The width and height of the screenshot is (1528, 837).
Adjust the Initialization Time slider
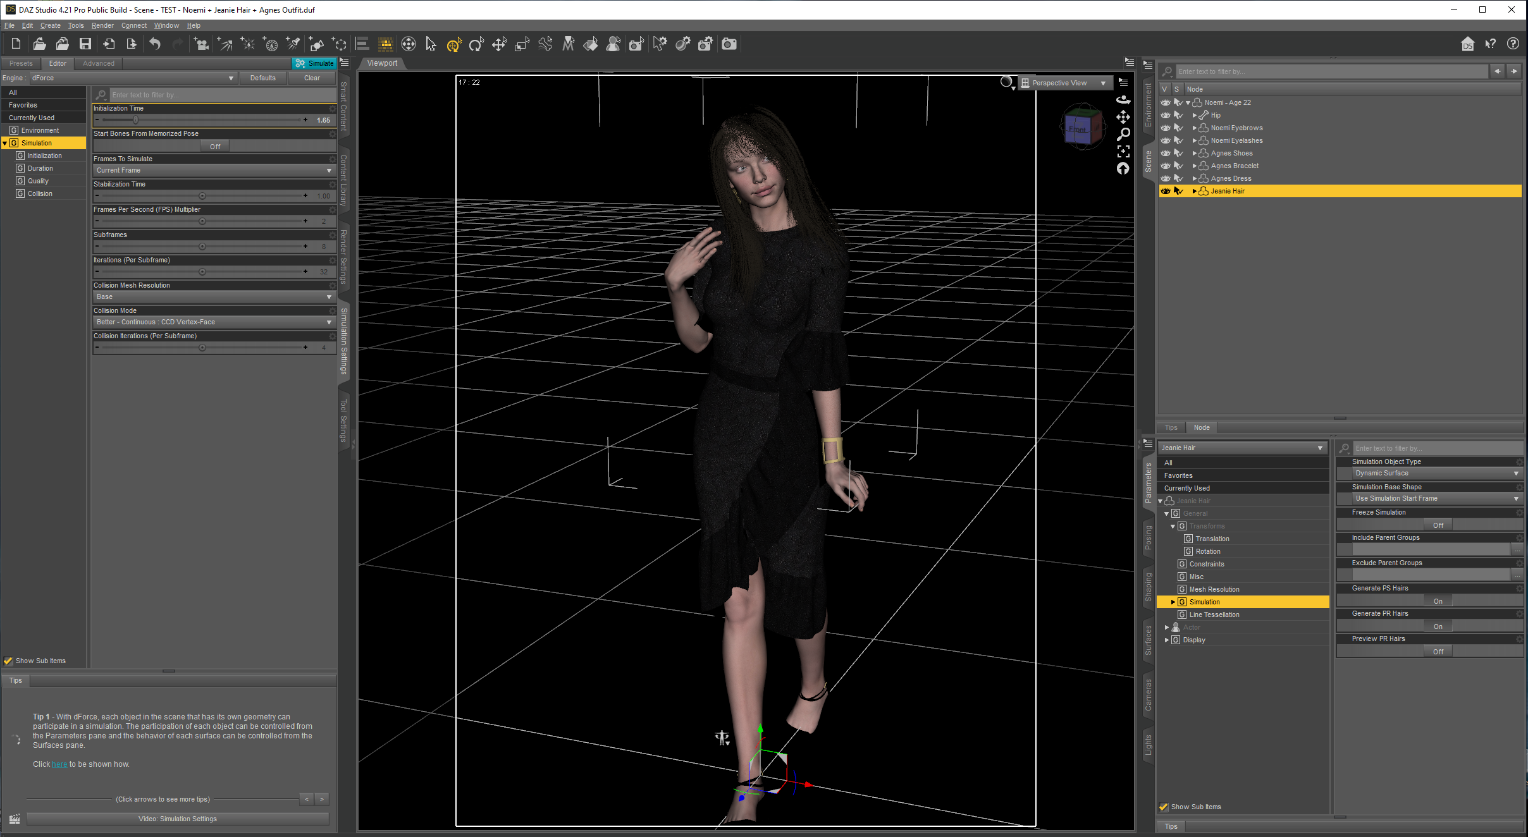pos(135,119)
